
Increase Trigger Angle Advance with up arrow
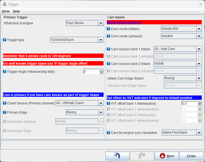(102, 70)
